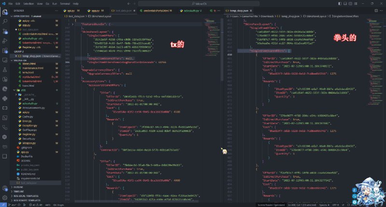Open more actions ellipsis of left editor group
The image size is (386, 207).
tap(219, 11)
